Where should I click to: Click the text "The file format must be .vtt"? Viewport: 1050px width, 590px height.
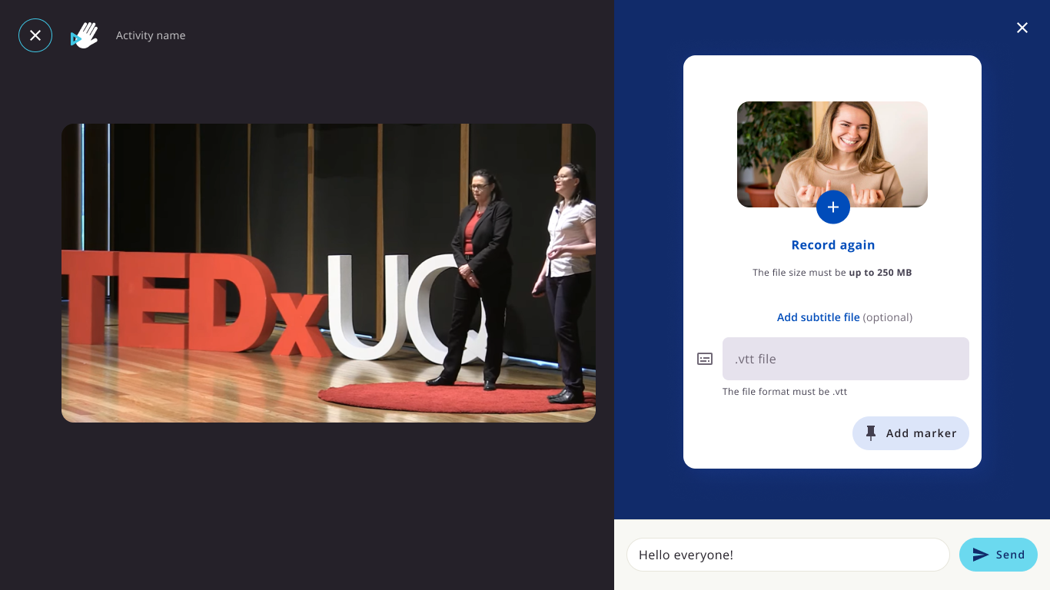[x=785, y=392]
